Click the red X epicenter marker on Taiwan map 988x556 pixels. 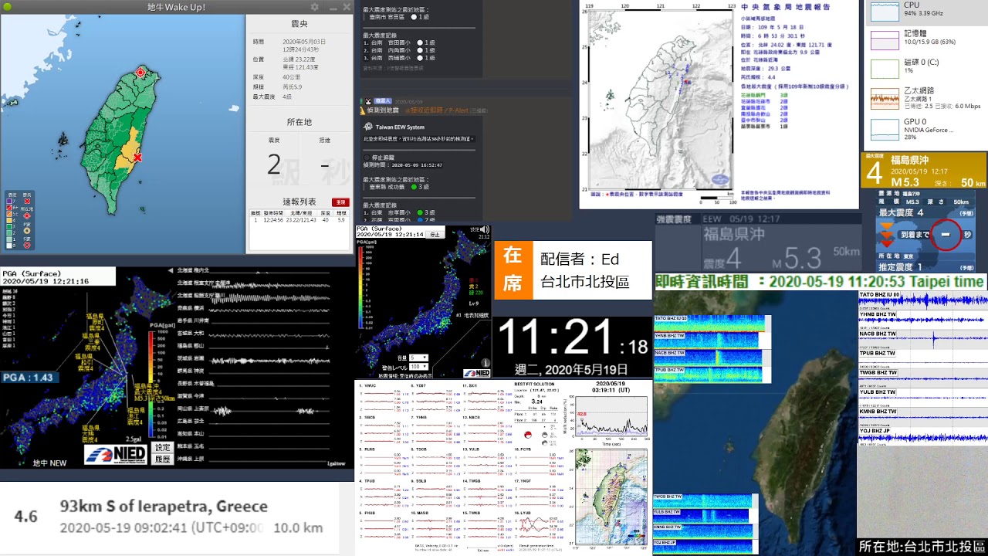point(137,158)
